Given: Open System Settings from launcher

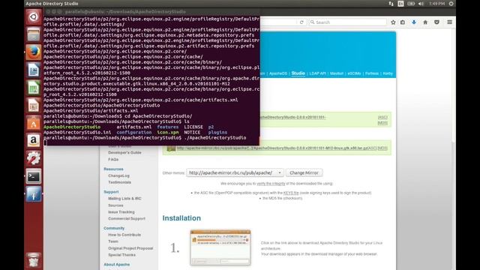Looking at the screenshot, I should pos(33,158).
